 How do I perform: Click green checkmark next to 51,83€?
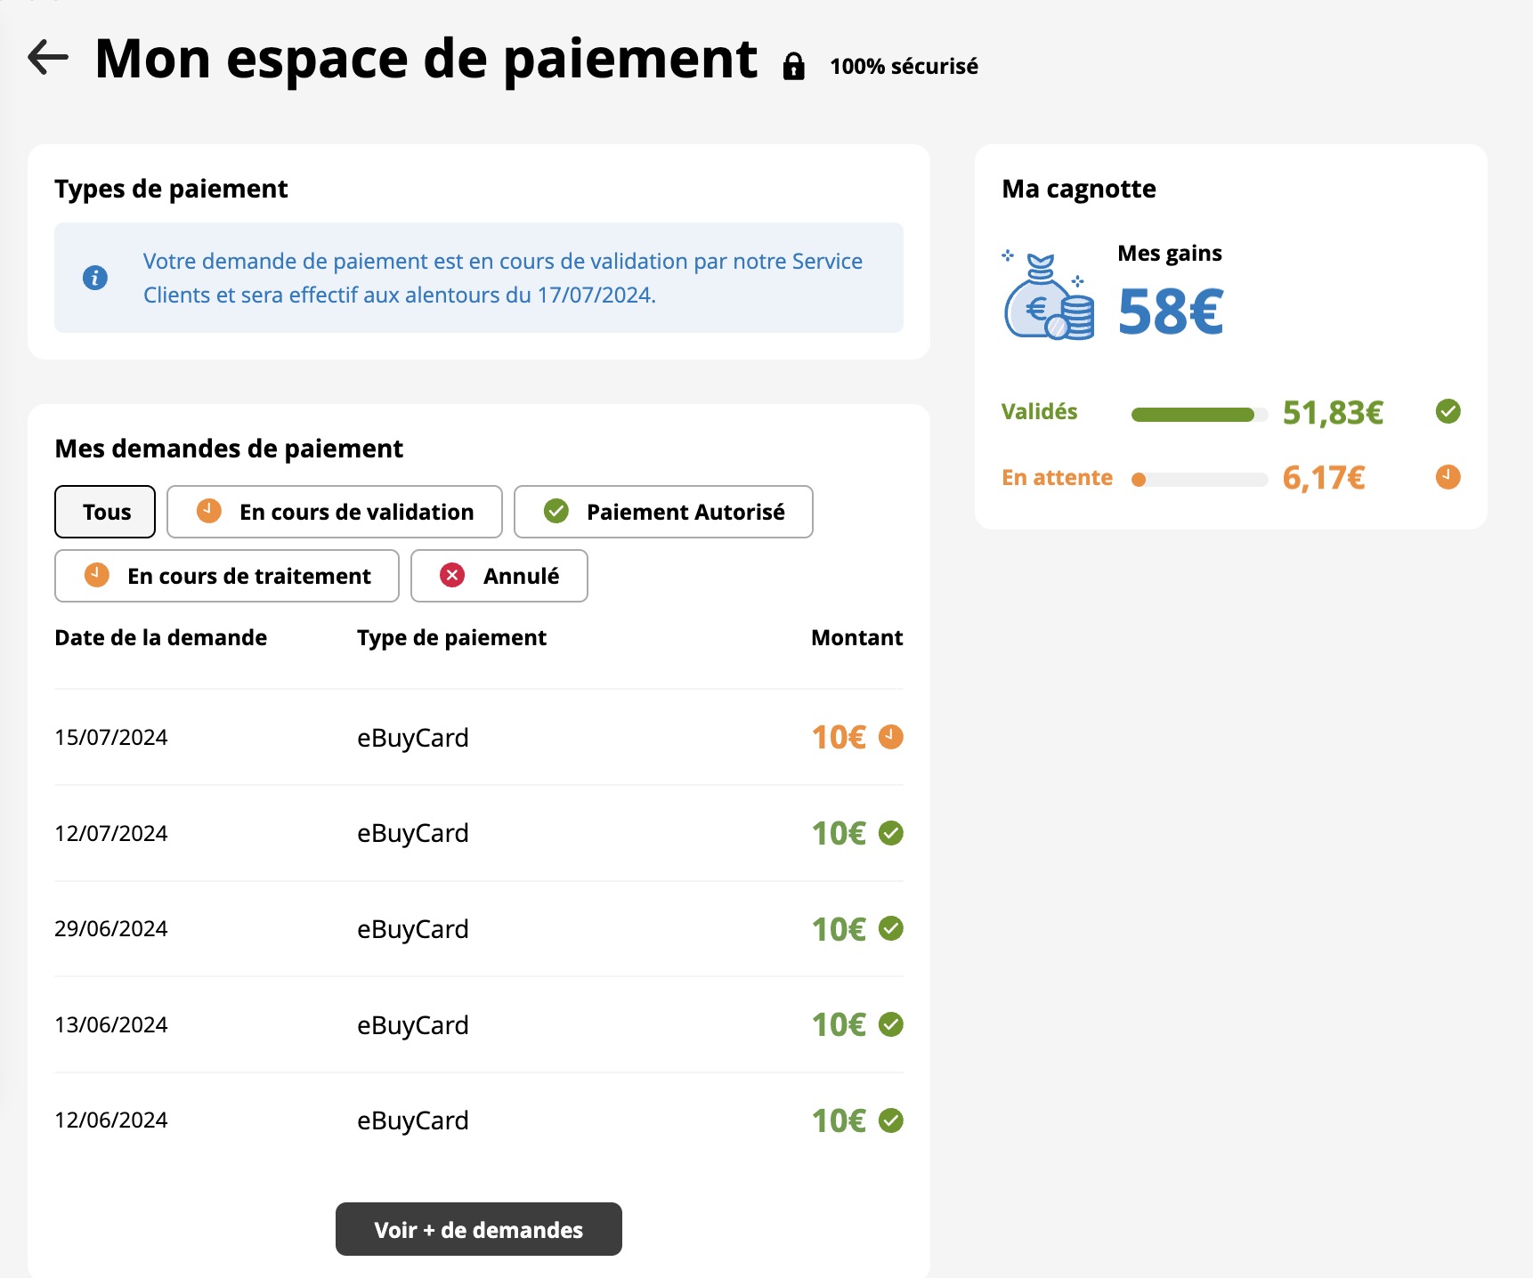pyautogui.click(x=1448, y=411)
